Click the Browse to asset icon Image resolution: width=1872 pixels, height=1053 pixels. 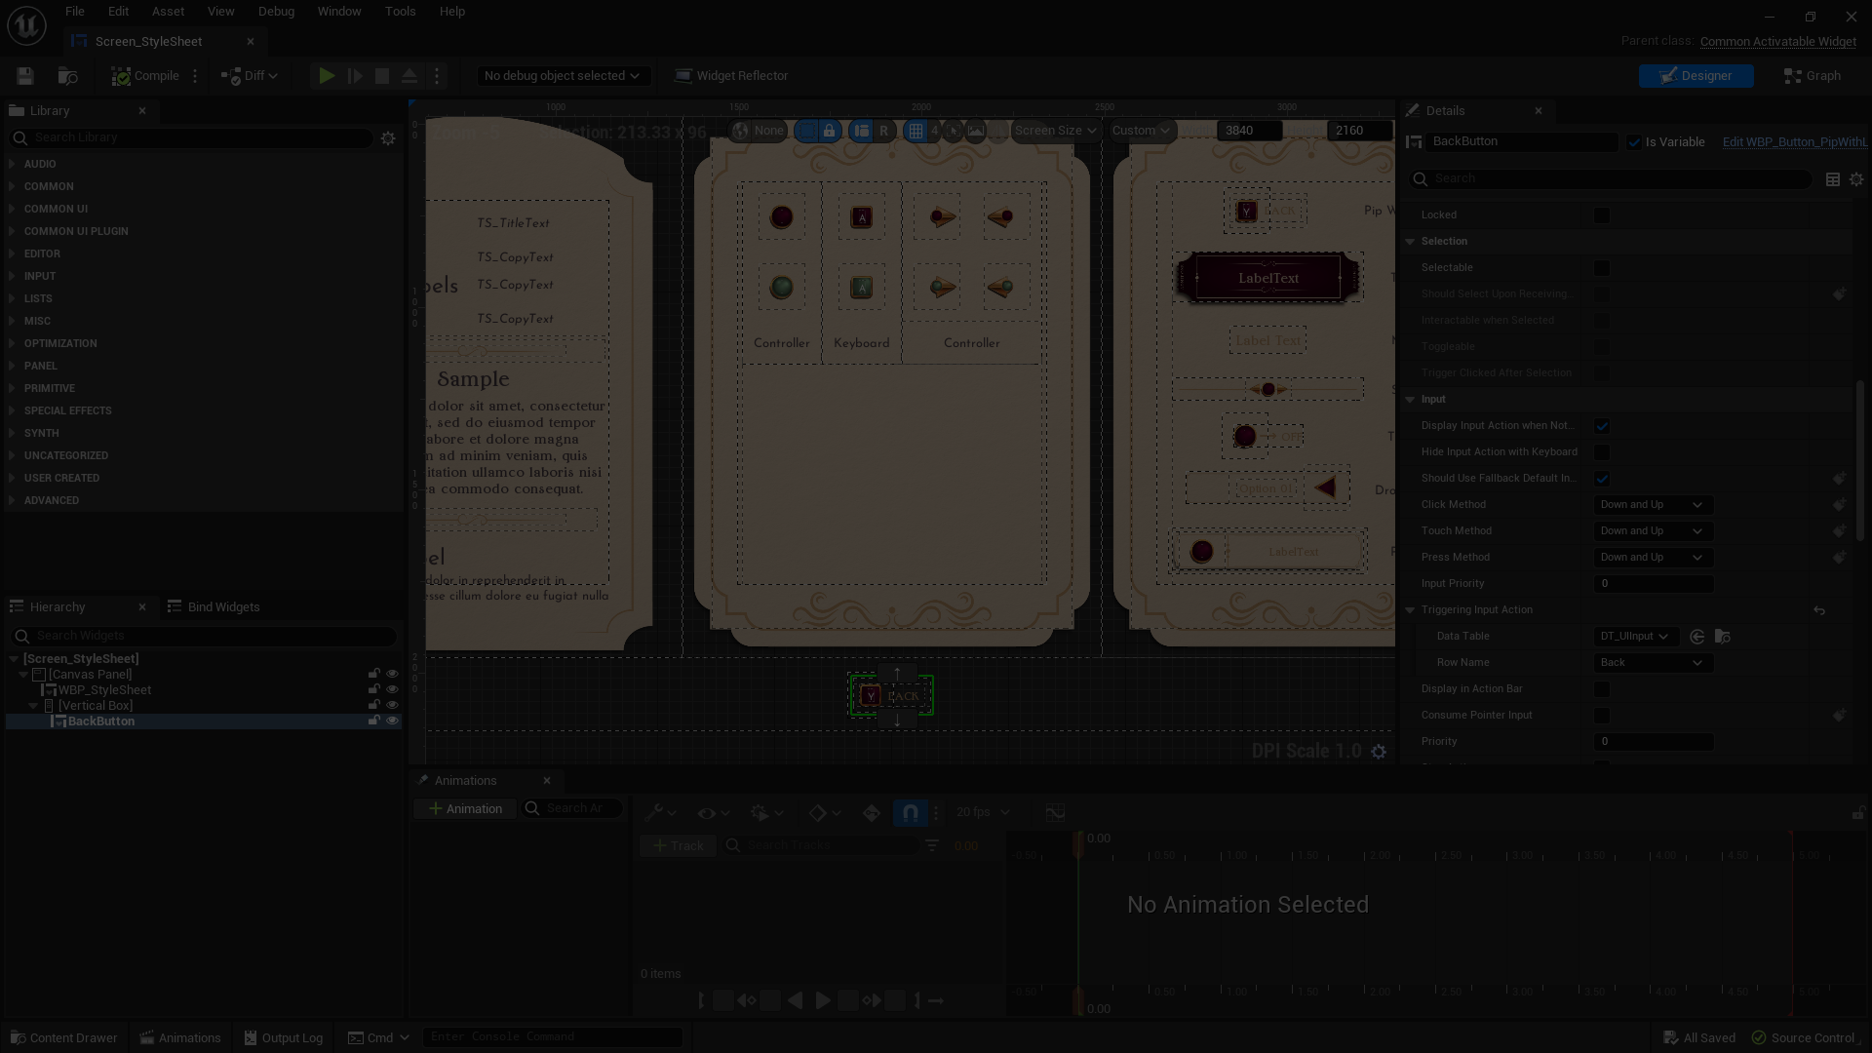tap(68, 76)
